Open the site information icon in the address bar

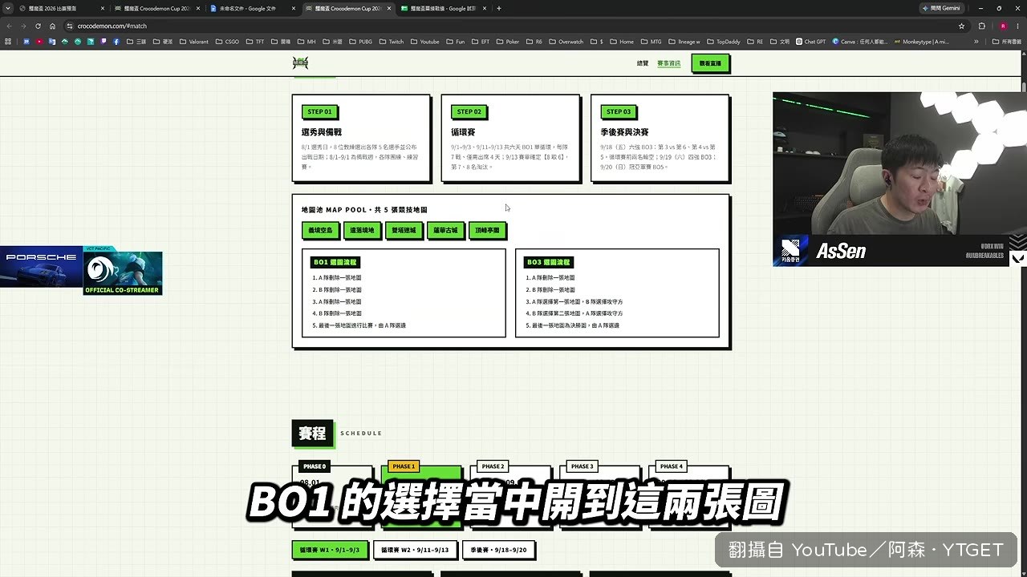click(x=70, y=26)
